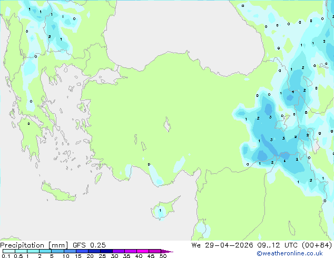Click the '(00+84)' forecast offset text
334x258 pixels.
[x=317, y=245]
